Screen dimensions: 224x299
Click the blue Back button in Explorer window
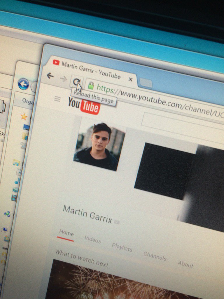(x=23, y=84)
